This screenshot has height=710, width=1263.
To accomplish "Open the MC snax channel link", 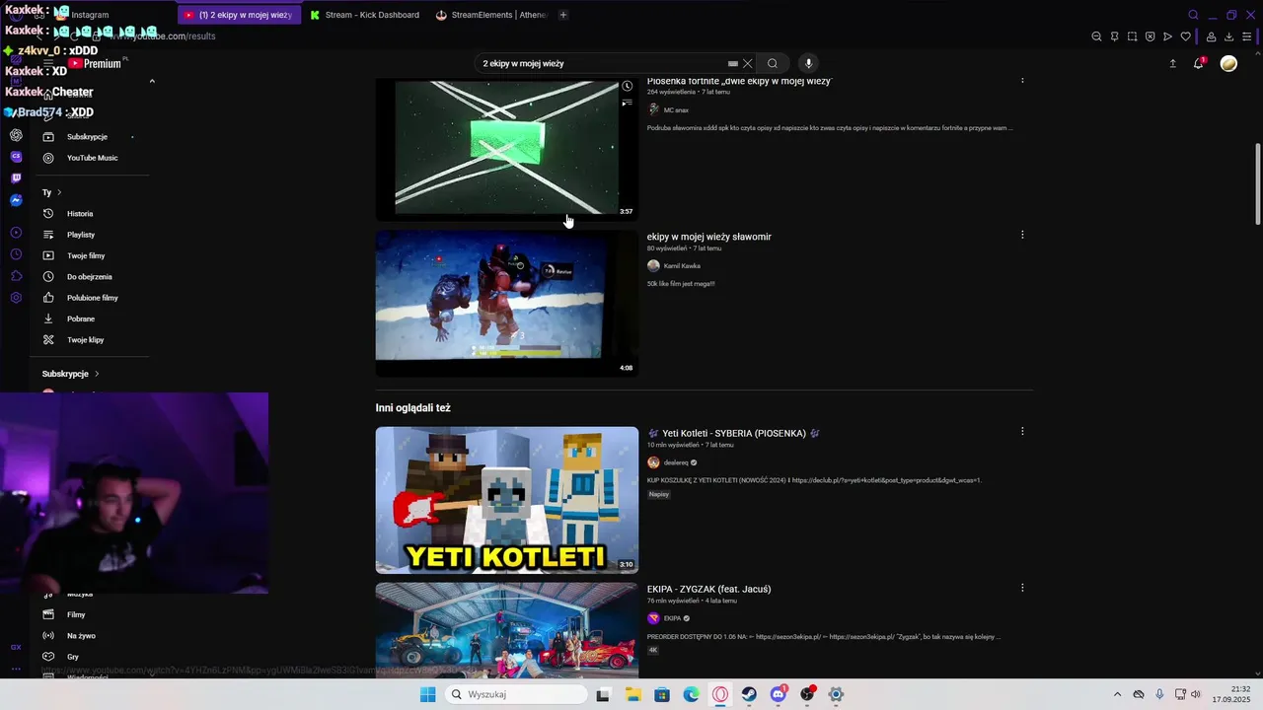I will (x=676, y=109).
